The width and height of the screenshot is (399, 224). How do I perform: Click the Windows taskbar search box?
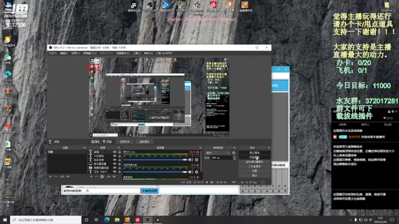point(46,220)
